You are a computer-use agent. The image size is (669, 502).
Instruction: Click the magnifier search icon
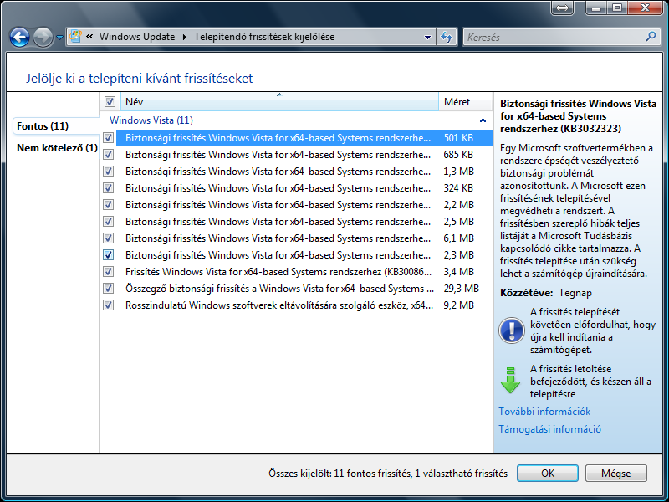click(651, 37)
